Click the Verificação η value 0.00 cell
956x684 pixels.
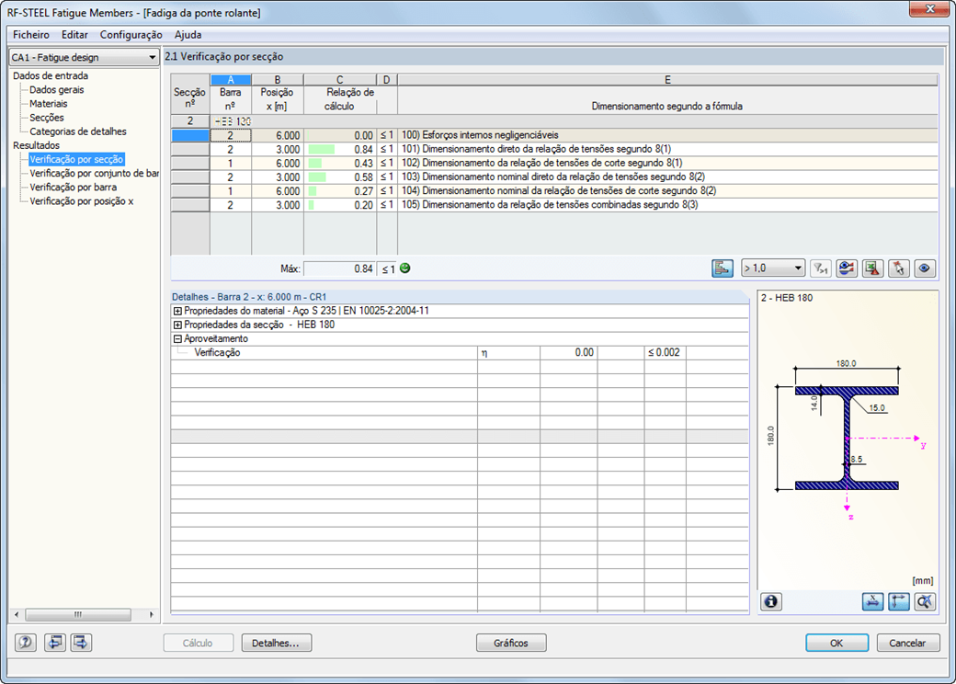tap(569, 352)
